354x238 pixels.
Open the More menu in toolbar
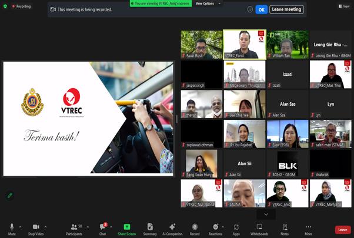click(308, 228)
